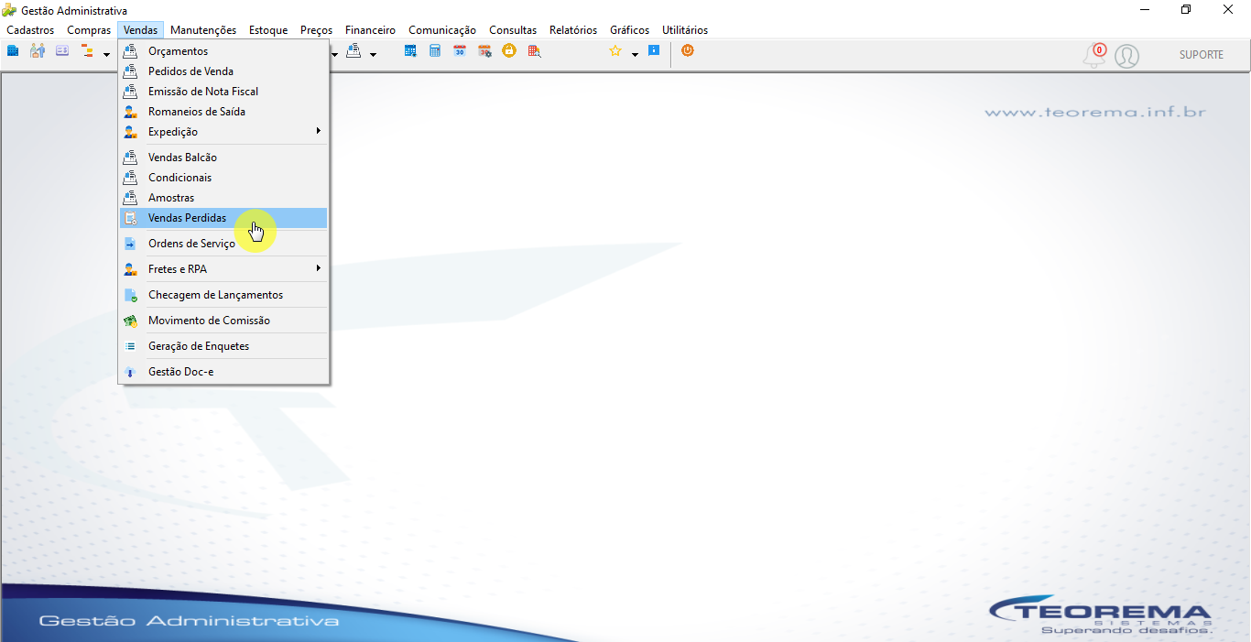The image size is (1251, 642).
Task: Click the calendar icon showing 30
Action: 460,51
